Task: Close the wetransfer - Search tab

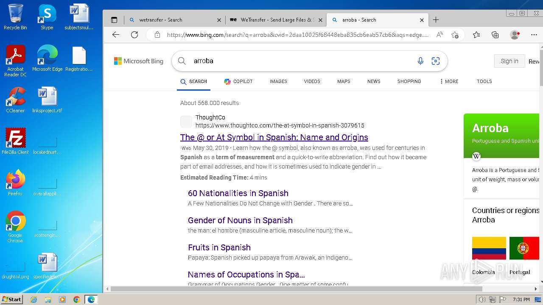Action: point(219,20)
